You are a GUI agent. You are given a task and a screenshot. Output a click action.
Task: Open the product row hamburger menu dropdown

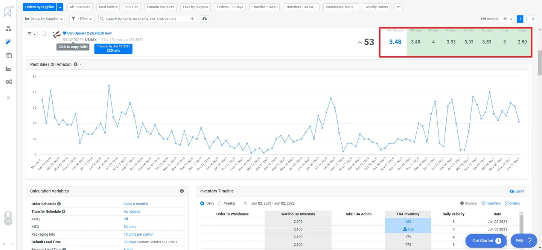(32, 34)
